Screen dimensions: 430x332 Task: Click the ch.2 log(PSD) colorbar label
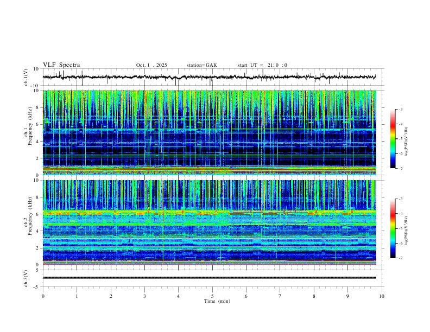tap(406, 231)
